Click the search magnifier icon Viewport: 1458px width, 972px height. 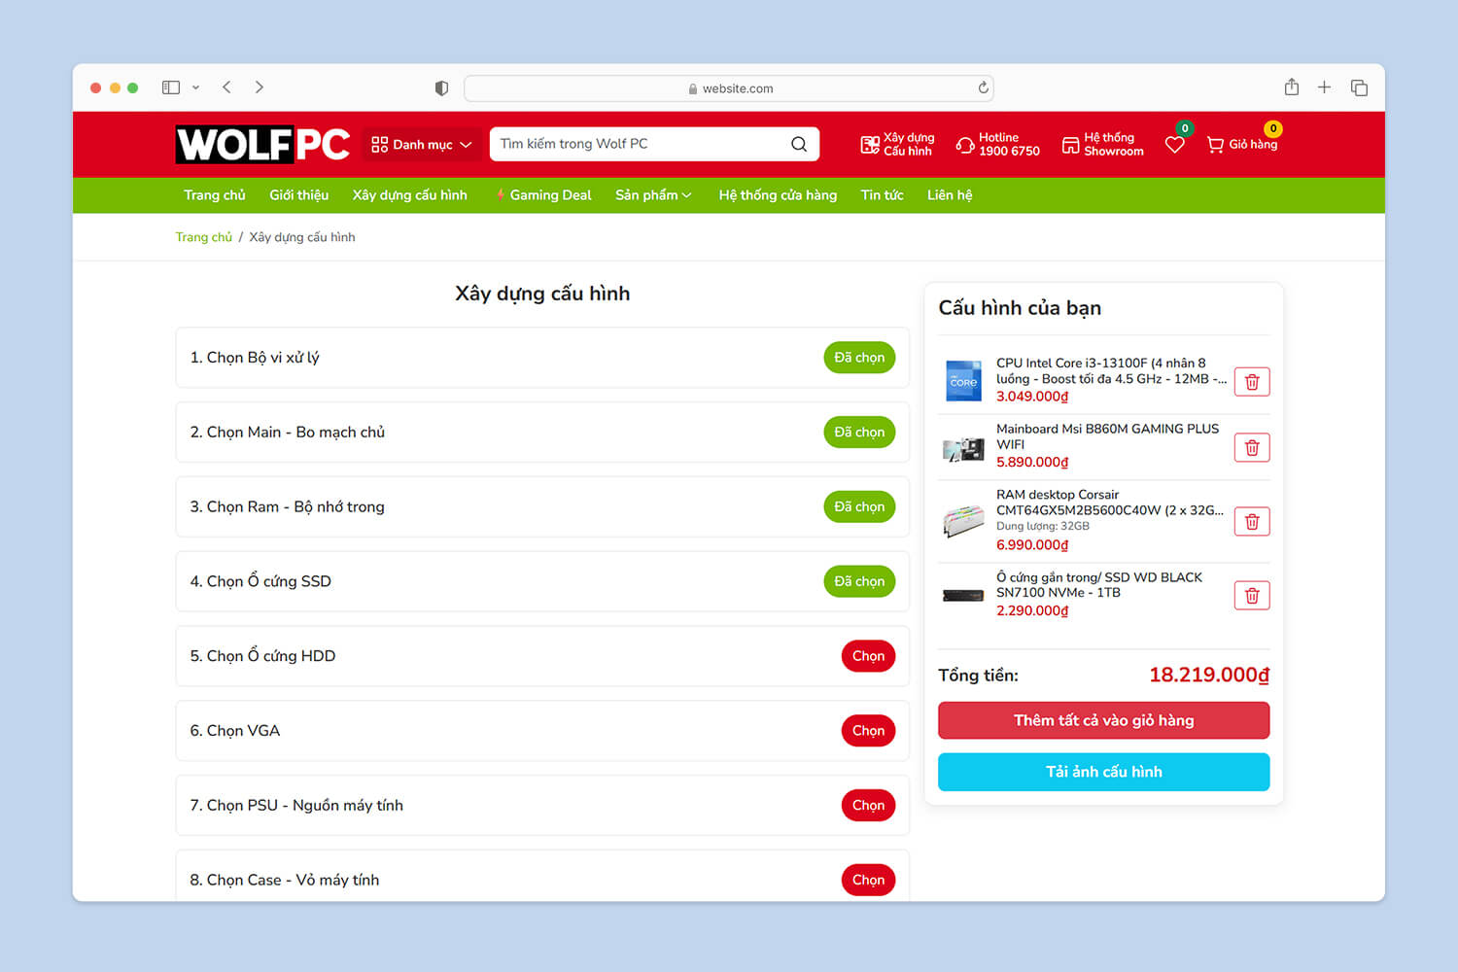coord(799,144)
